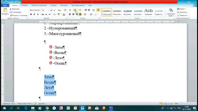Click the Numbering list icon
Image resolution: width=198 pixels, height=111 pixels.
click(x=75, y=10)
